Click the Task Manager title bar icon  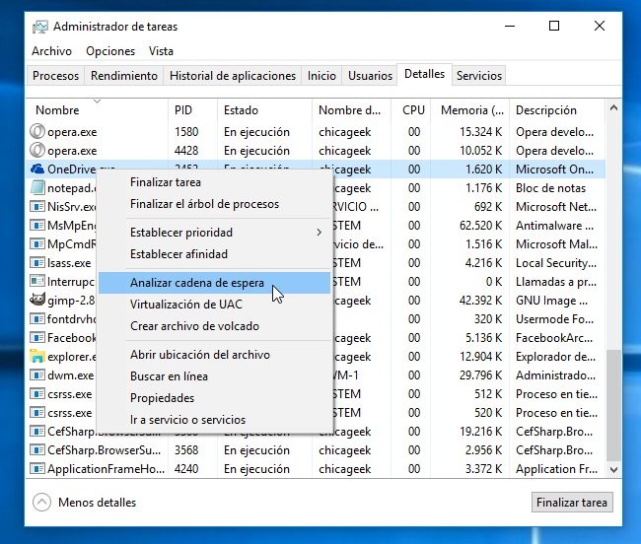[39, 27]
